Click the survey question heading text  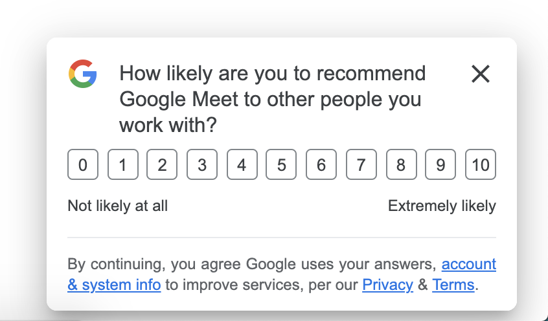pos(273,99)
